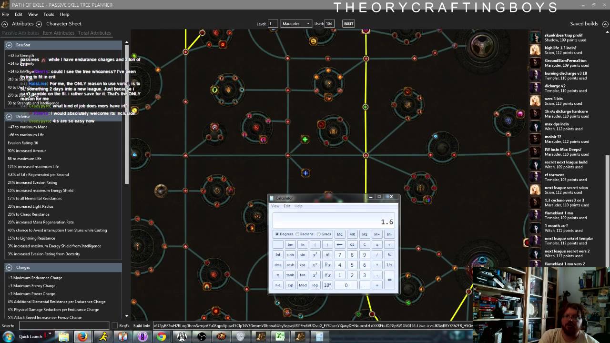
Task: Click the blue plus skill node
Action: (x=305, y=173)
